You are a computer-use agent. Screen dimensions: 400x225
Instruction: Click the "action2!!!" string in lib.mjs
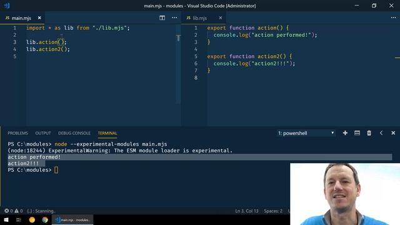[271, 64]
